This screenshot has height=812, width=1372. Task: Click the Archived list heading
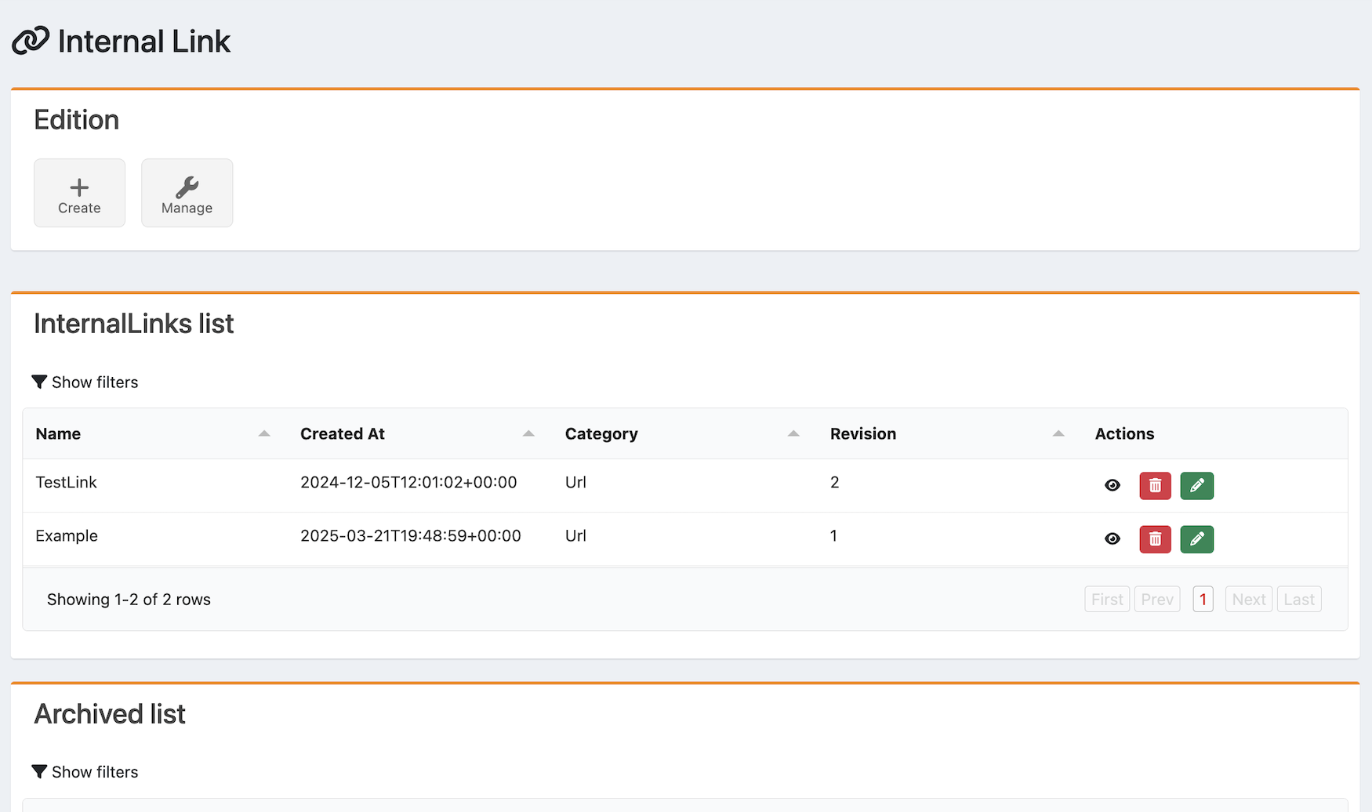pos(110,714)
